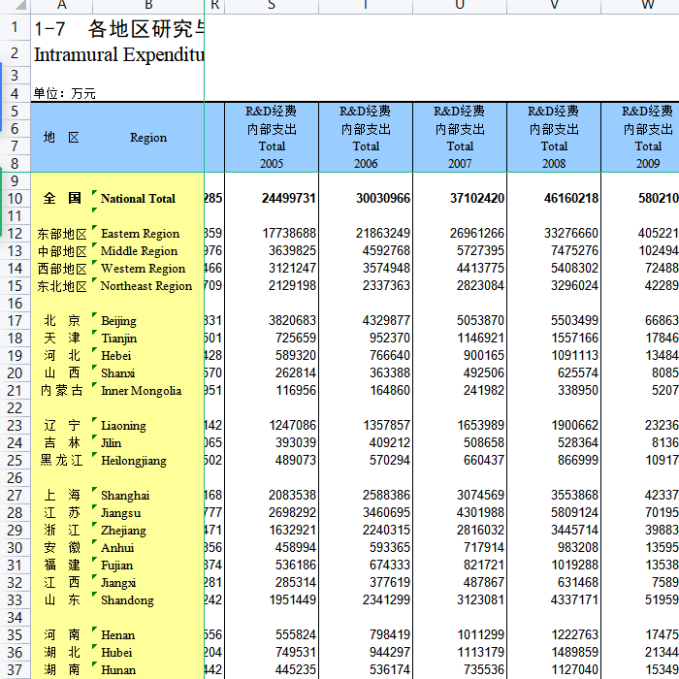679x679 pixels.
Task: Select row 10 header
Action: click(15, 198)
